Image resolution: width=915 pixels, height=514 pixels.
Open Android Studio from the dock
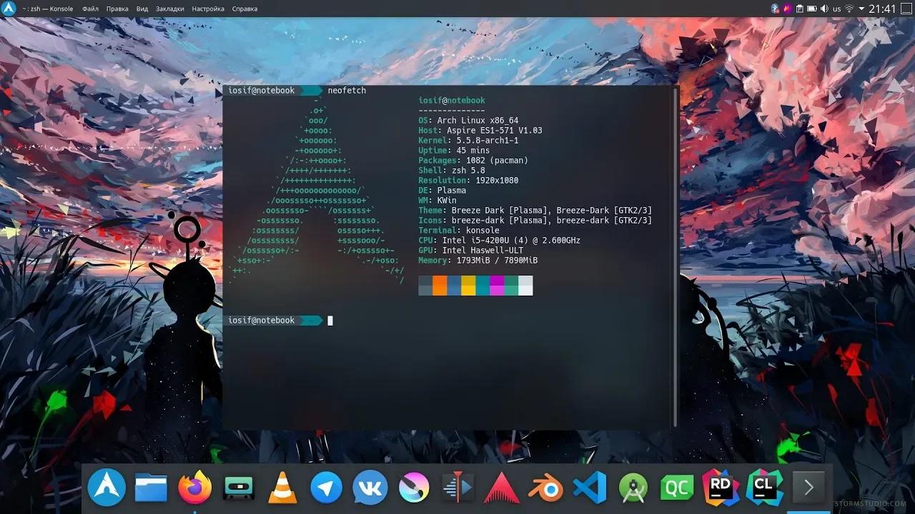pyautogui.click(x=633, y=488)
